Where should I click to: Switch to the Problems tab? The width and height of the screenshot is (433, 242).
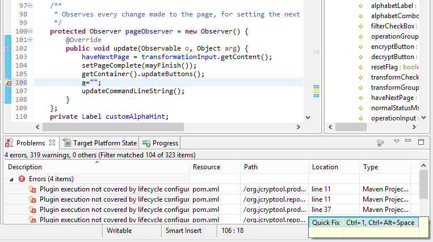(x=31, y=143)
